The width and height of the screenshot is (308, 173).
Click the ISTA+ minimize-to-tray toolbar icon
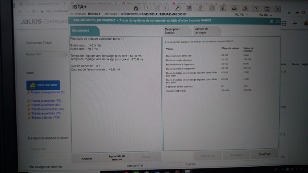pos(267,9)
